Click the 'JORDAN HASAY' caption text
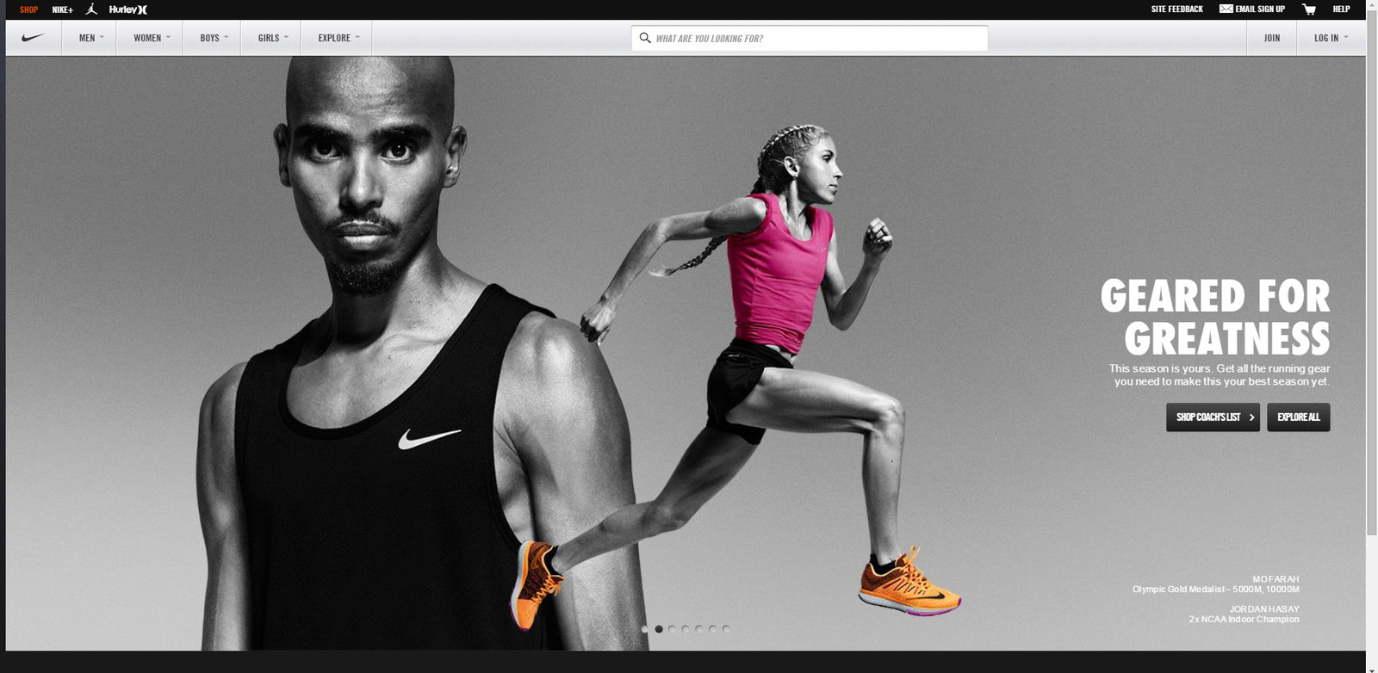The height and width of the screenshot is (673, 1378). click(x=1264, y=609)
